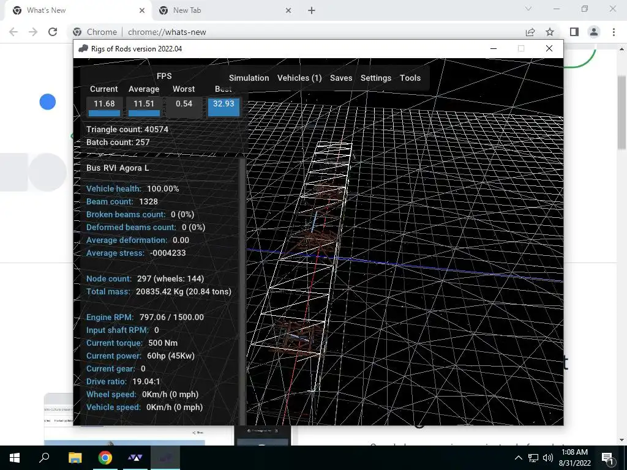Click the Bus RVI Agora L title
The height and width of the screenshot is (470, 627).
tap(118, 168)
